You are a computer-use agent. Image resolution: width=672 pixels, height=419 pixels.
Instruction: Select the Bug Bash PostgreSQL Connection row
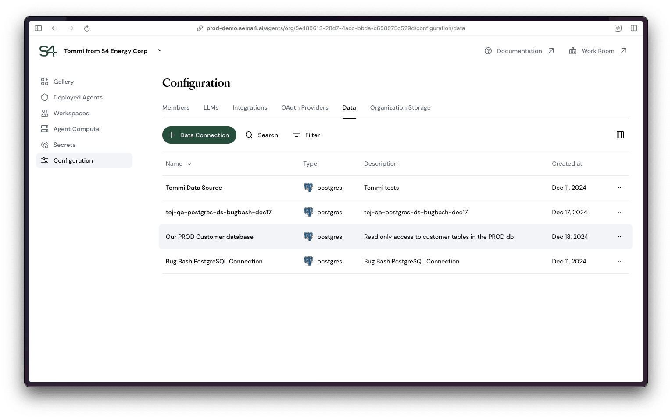click(x=214, y=261)
